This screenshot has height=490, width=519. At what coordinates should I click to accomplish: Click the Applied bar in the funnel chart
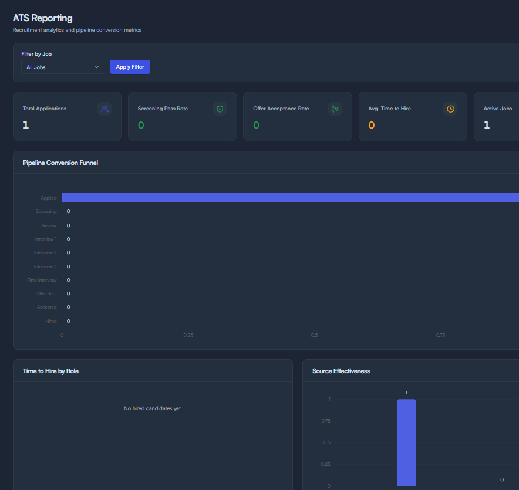click(x=290, y=198)
